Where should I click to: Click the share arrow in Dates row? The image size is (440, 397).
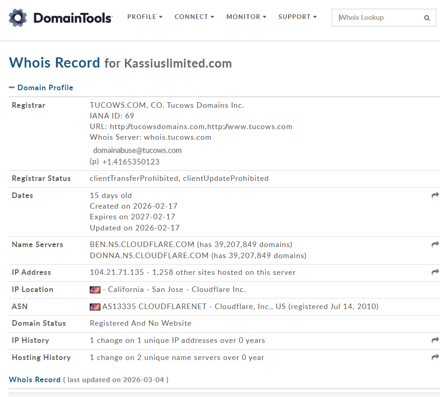click(435, 195)
